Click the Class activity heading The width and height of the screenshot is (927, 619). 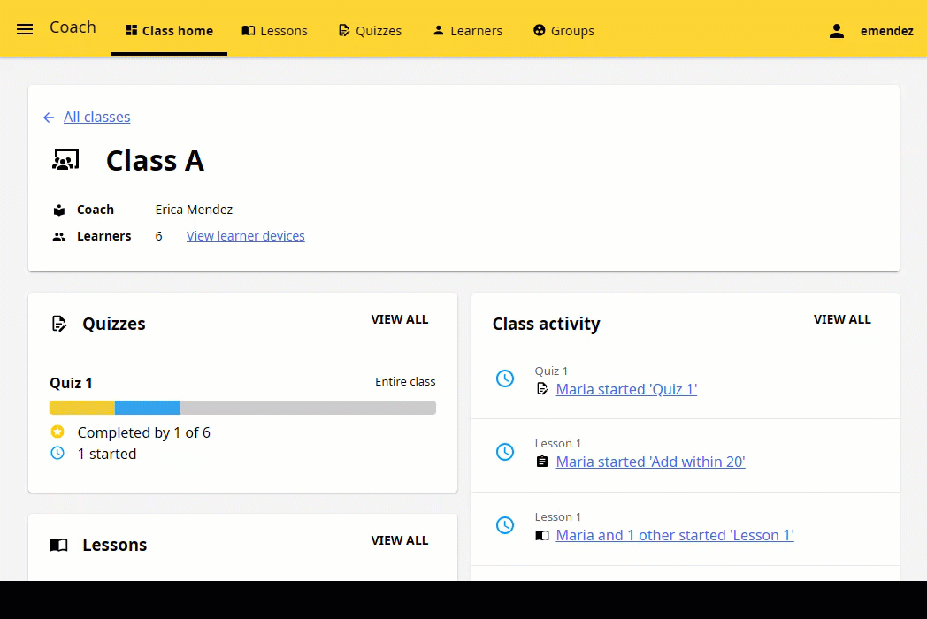tap(547, 324)
